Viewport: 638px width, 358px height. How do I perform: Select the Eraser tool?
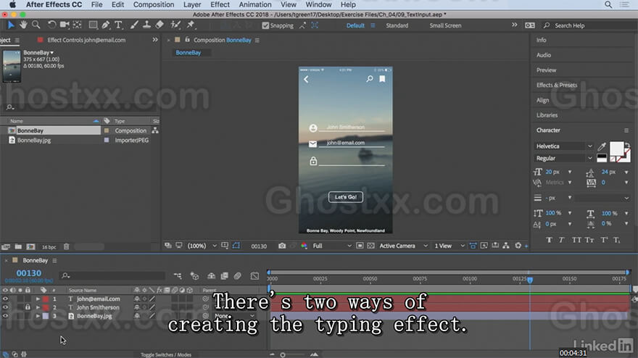(159, 25)
